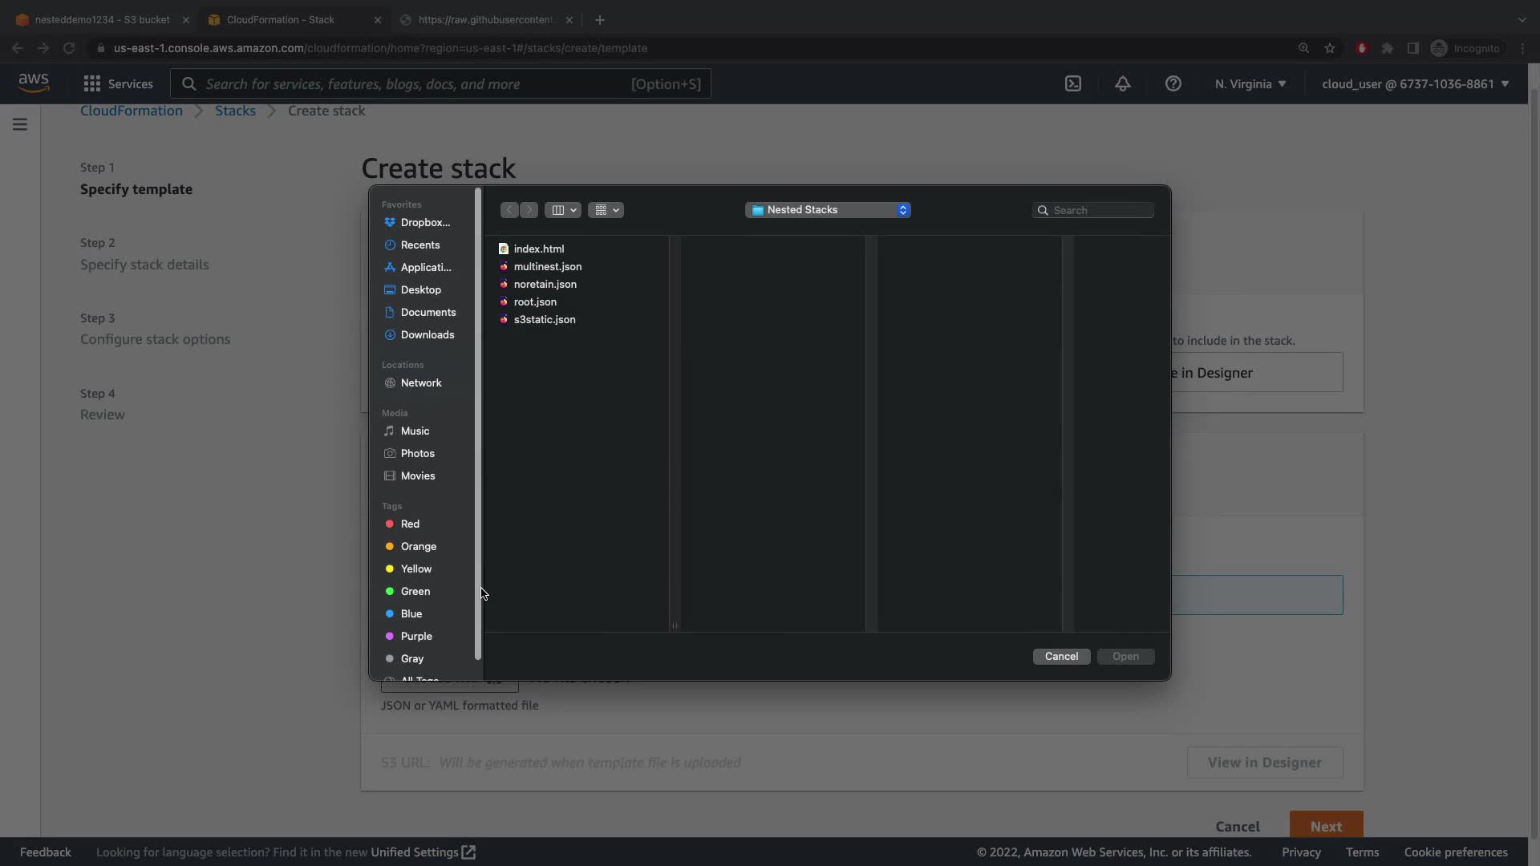This screenshot has height=866, width=1540.
Task: Open the N. Virginia region dropdown
Action: coord(1250,84)
